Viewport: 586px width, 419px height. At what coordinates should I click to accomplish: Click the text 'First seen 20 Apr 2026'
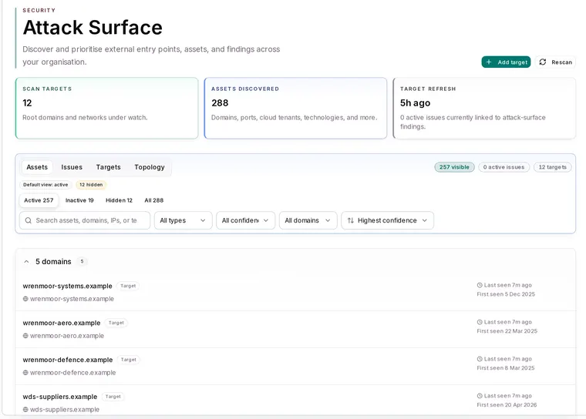(507, 405)
